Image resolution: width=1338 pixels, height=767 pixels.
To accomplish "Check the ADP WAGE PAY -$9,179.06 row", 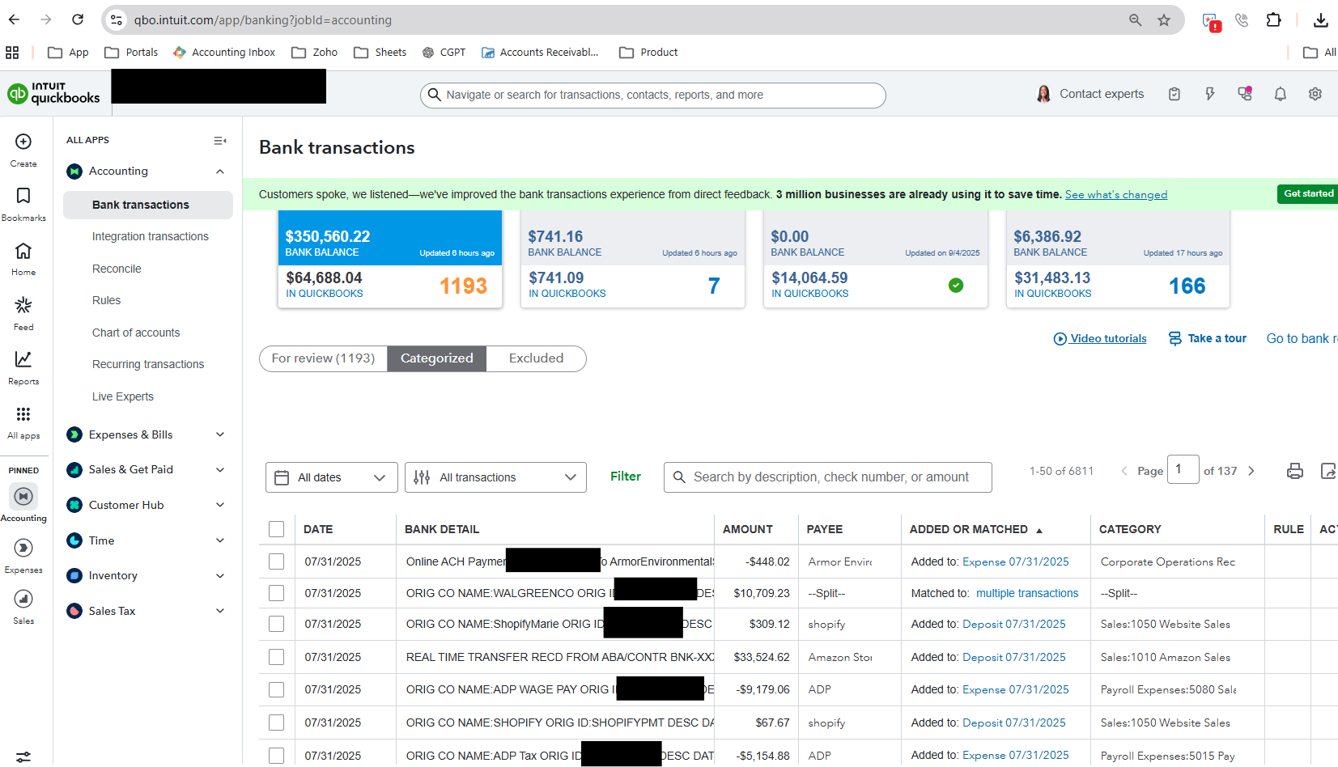I will point(277,689).
